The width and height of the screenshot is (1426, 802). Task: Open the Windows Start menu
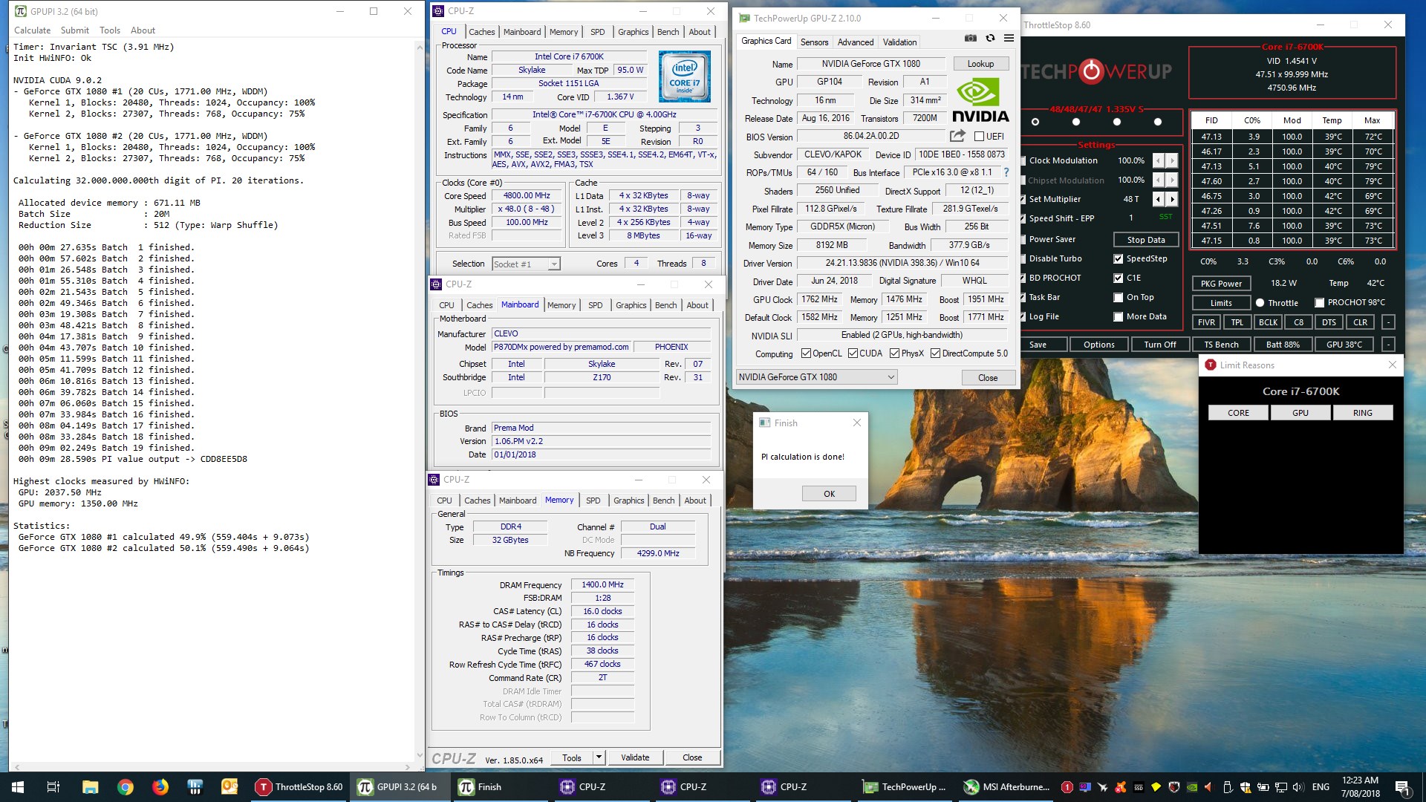click(18, 787)
